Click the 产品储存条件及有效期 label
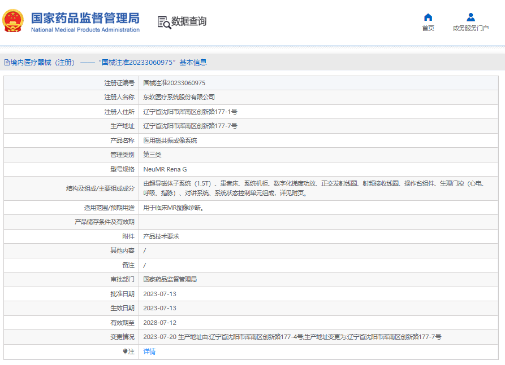505x365 pixels. click(105, 222)
